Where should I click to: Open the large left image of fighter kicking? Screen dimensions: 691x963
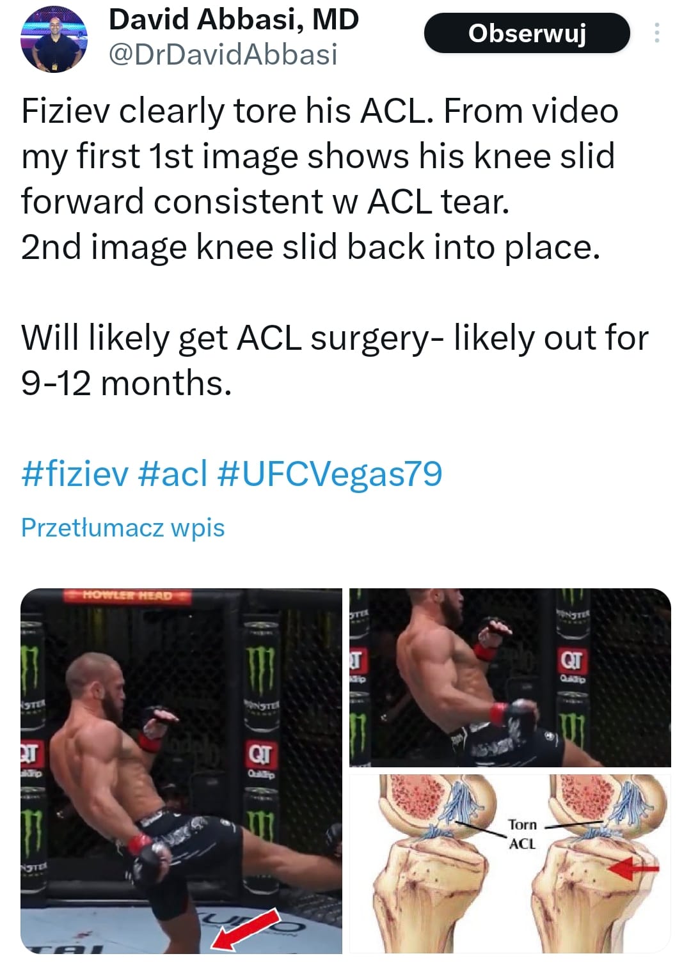[182, 771]
